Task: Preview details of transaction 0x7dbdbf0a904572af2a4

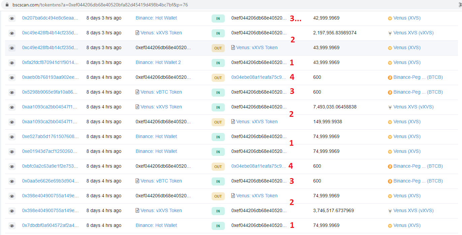Action: 12,226
